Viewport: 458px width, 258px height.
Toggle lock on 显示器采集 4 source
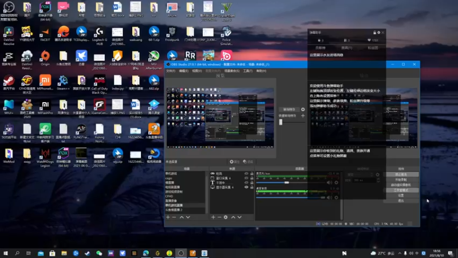(x=252, y=187)
